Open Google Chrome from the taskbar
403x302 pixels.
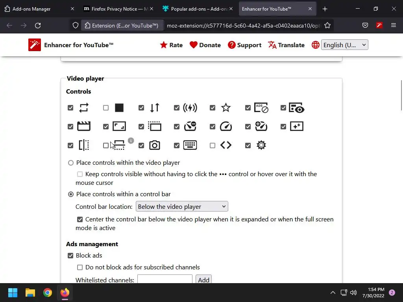[48, 293]
